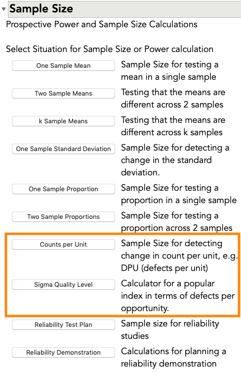The height and width of the screenshot is (373, 241).
Task: Select the k Sample Means option
Action: pyautogui.click(x=63, y=121)
